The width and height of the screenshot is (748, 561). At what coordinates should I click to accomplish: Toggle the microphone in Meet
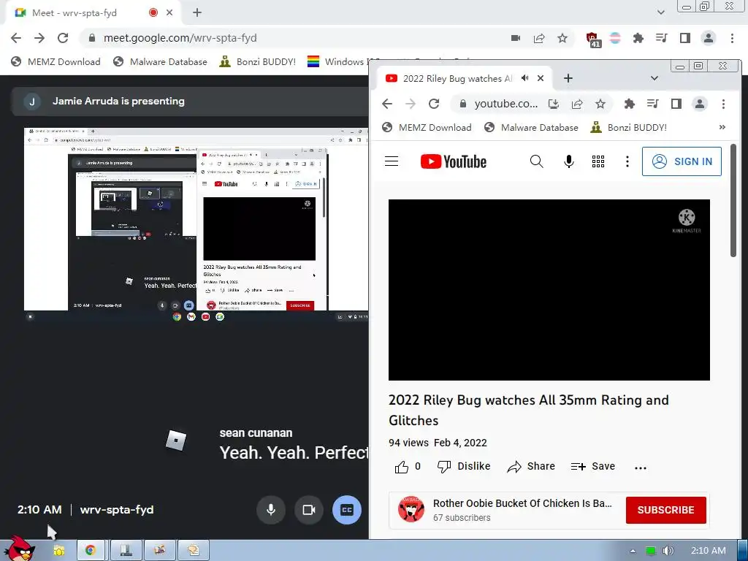pos(271,509)
